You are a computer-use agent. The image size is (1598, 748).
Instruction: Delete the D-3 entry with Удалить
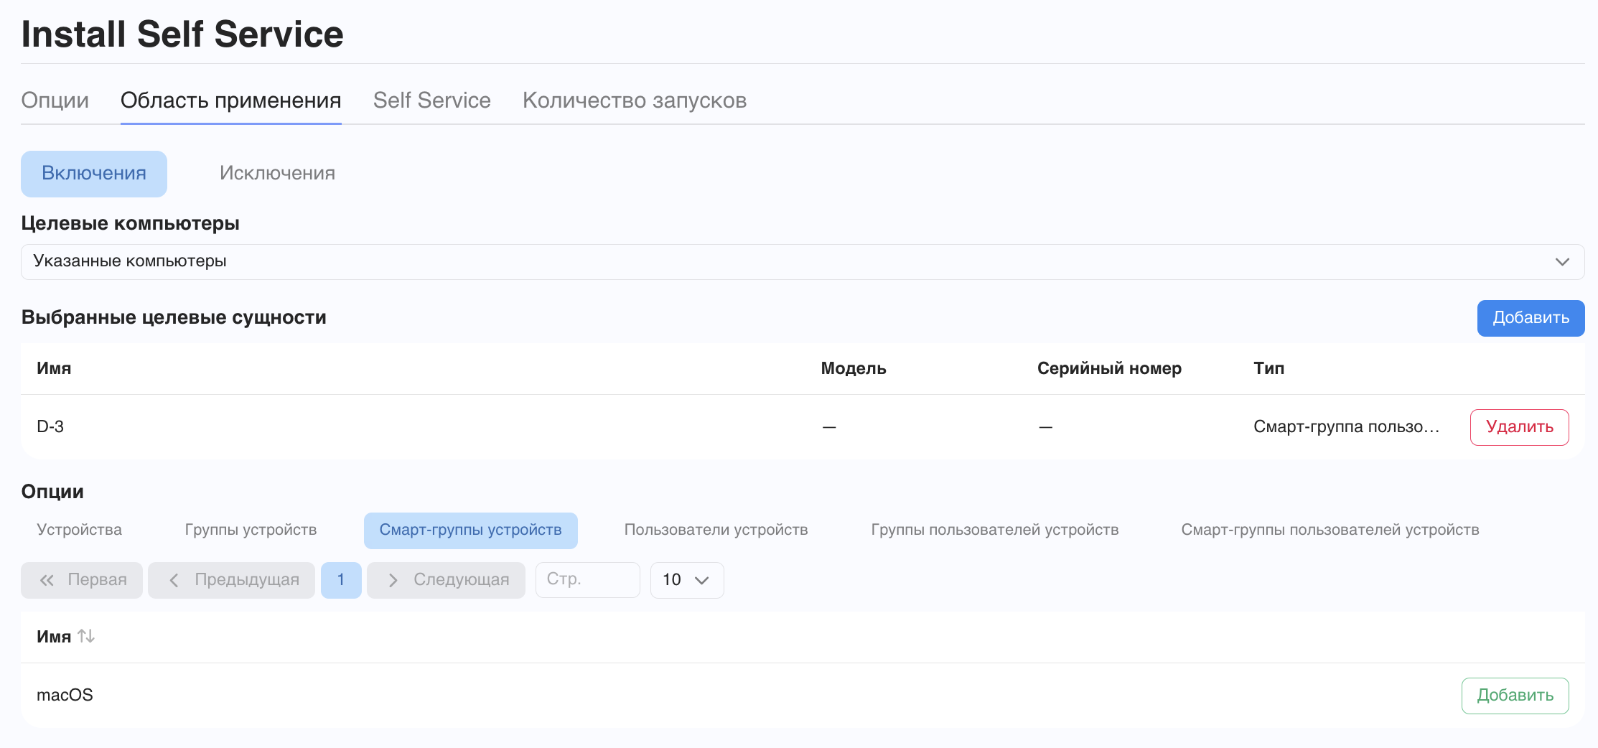point(1520,427)
